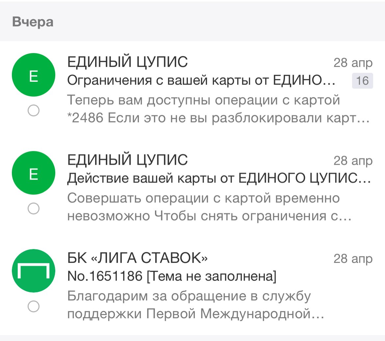Click the sender name БК «ЛИГА СТАВОК»

pyautogui.click(x=137, y=258)
